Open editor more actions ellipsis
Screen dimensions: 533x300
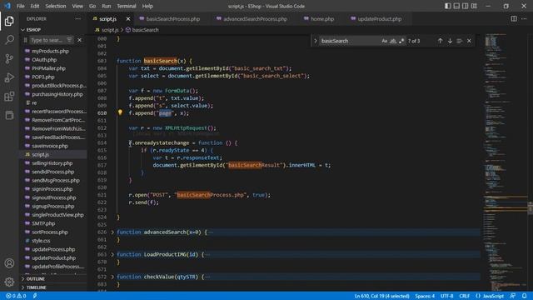coord(524,18)
